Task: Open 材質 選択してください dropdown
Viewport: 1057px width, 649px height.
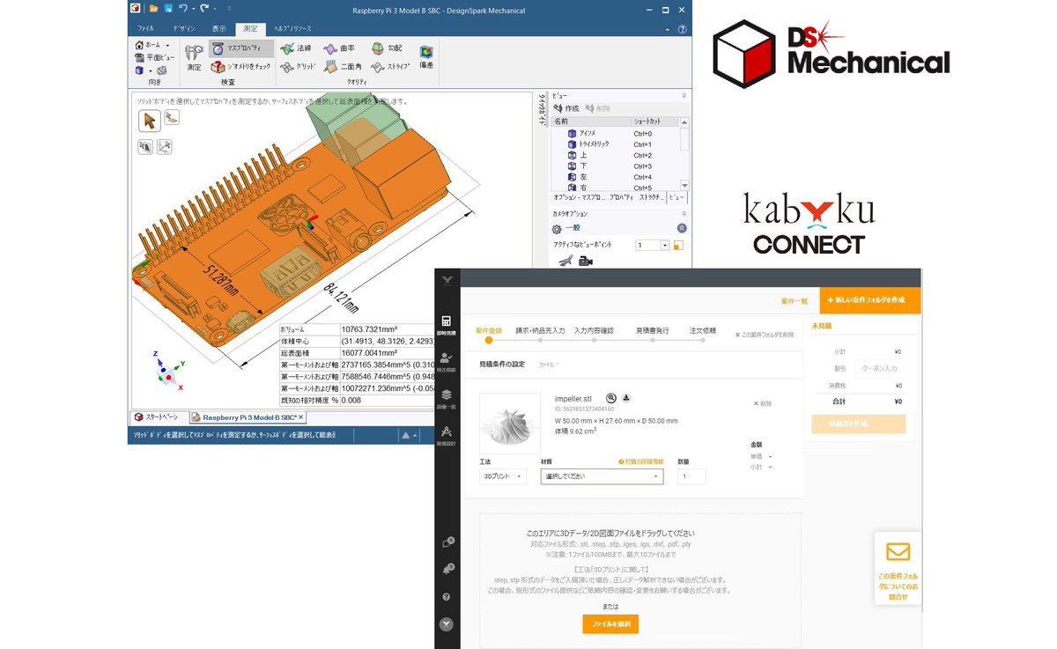Action: coord(602,476)
